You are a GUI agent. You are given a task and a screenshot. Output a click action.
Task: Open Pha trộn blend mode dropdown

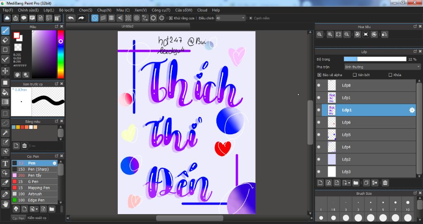click(x=382, y=67)
